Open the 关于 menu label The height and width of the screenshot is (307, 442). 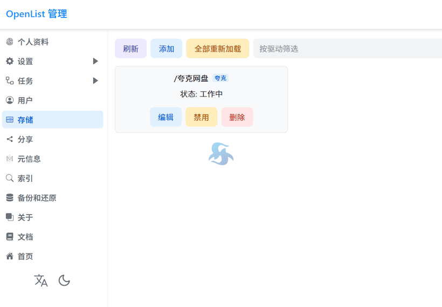point(25,217)
